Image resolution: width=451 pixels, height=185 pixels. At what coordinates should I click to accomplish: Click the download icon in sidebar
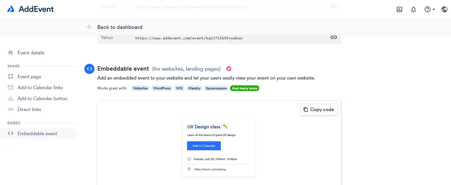click(11, 98)
